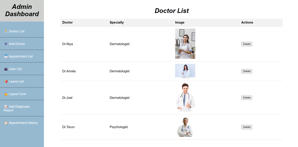Click the people icon beside User List
Screen dimensions: 298x147
point(6,69)
